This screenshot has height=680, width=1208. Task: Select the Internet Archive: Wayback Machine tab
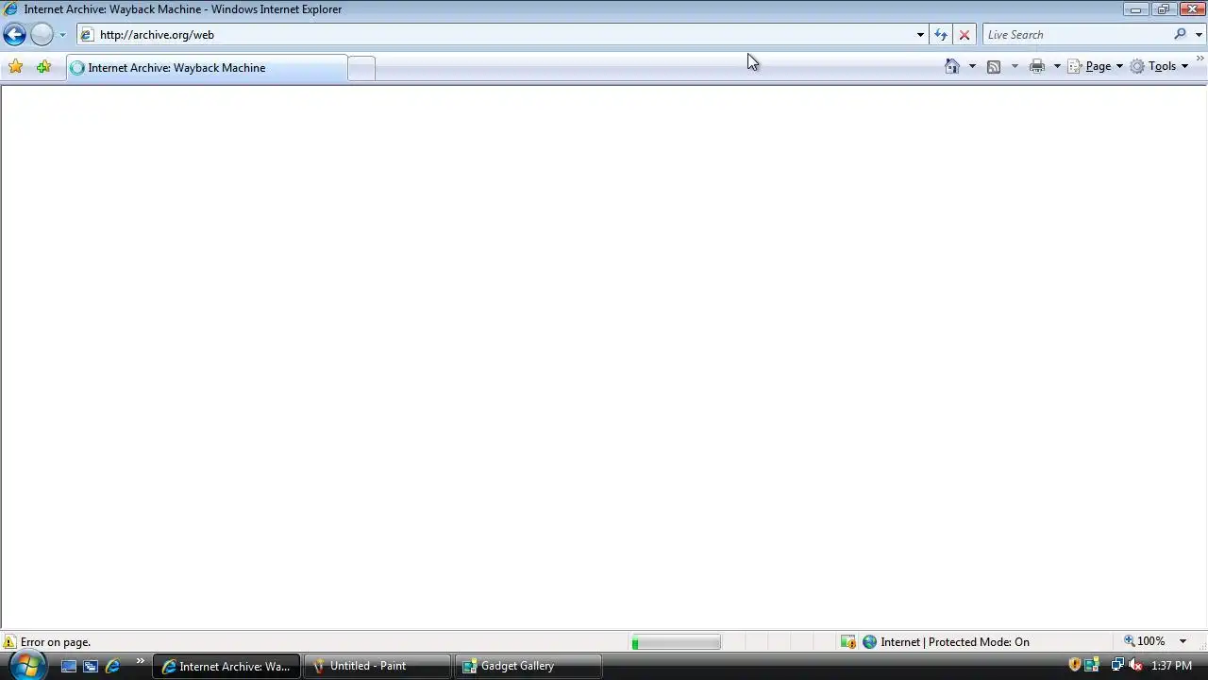coord(207,68)
